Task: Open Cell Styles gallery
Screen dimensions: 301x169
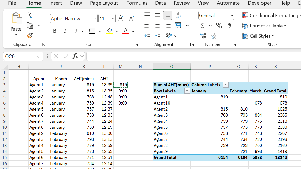Action: point(258,36)
